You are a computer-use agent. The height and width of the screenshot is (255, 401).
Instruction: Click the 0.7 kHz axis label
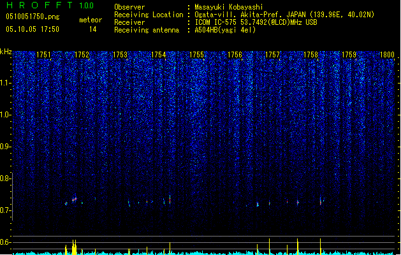(x=5, y=210)
